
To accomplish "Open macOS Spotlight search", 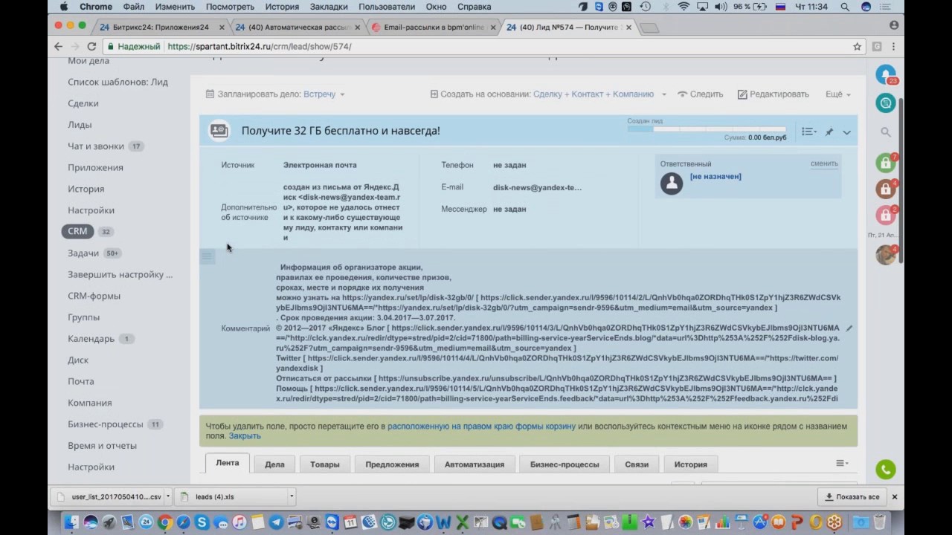I will point(845,7).
